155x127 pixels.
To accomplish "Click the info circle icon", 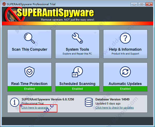I will 14,102.
